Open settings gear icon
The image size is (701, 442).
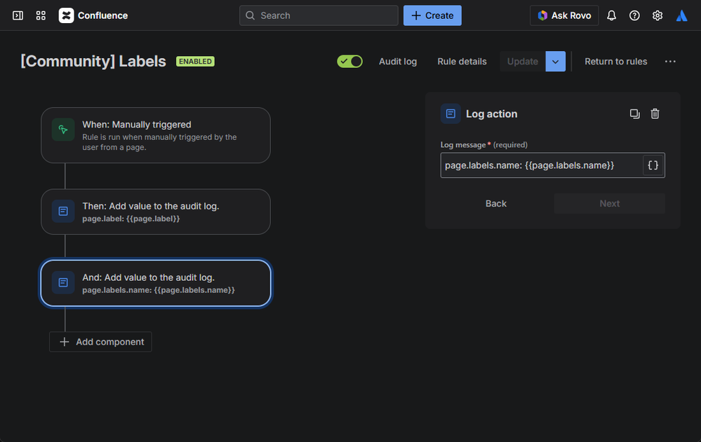click(657, 15)
